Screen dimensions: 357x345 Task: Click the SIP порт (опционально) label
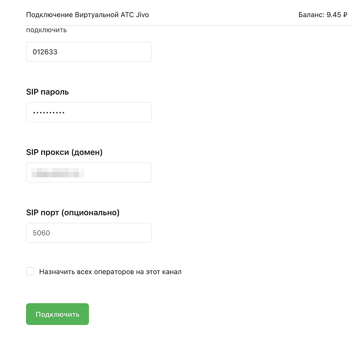click(73, 213)
